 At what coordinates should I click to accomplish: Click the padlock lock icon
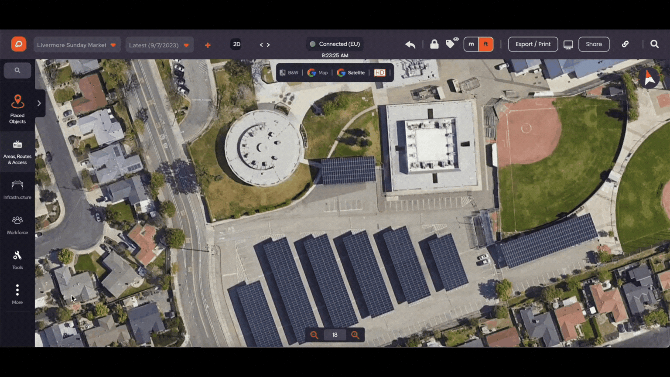pyautogui.click(x=434, y=44)
